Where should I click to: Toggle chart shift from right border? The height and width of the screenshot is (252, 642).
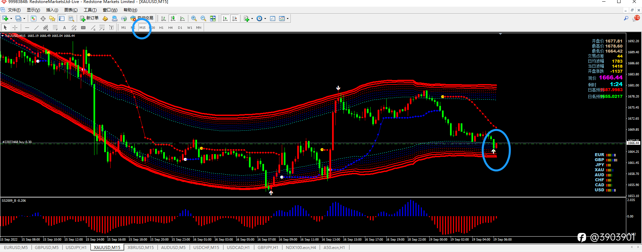coord(235,18)
